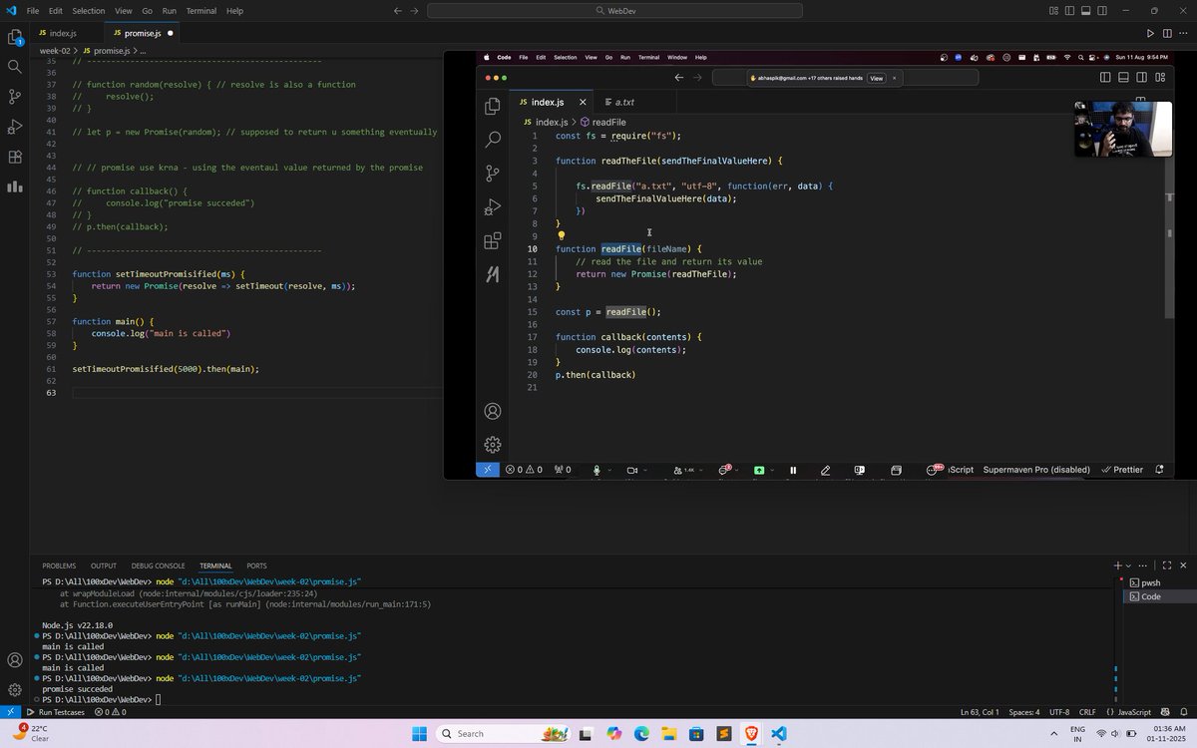Open the launch profile dropdown next to the new terminal button
Image resolution: width=1197 pixels, height=748 pixels.
click(1129, 565)
